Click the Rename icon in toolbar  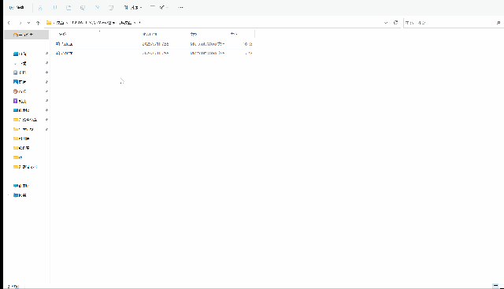coord(83,7)
